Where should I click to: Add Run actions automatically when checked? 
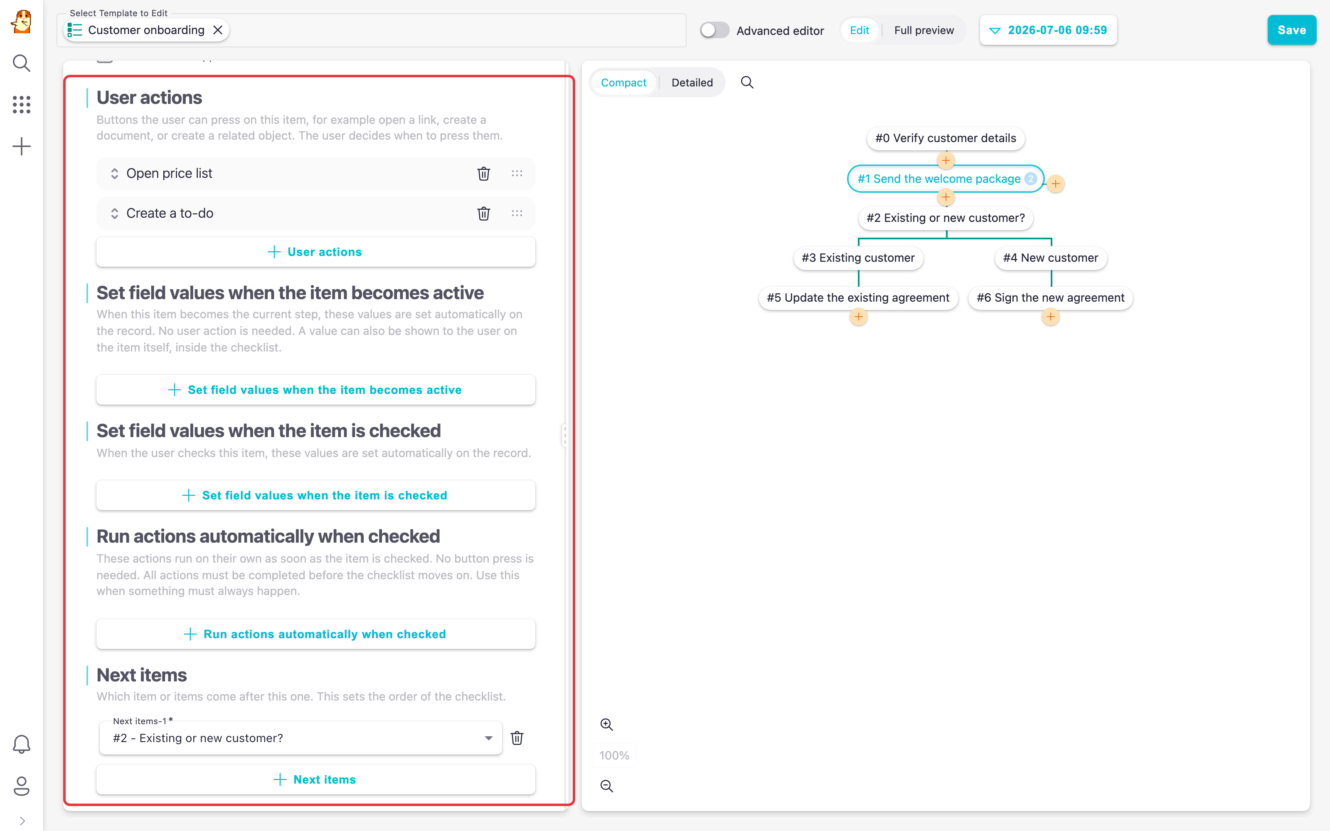315,634
